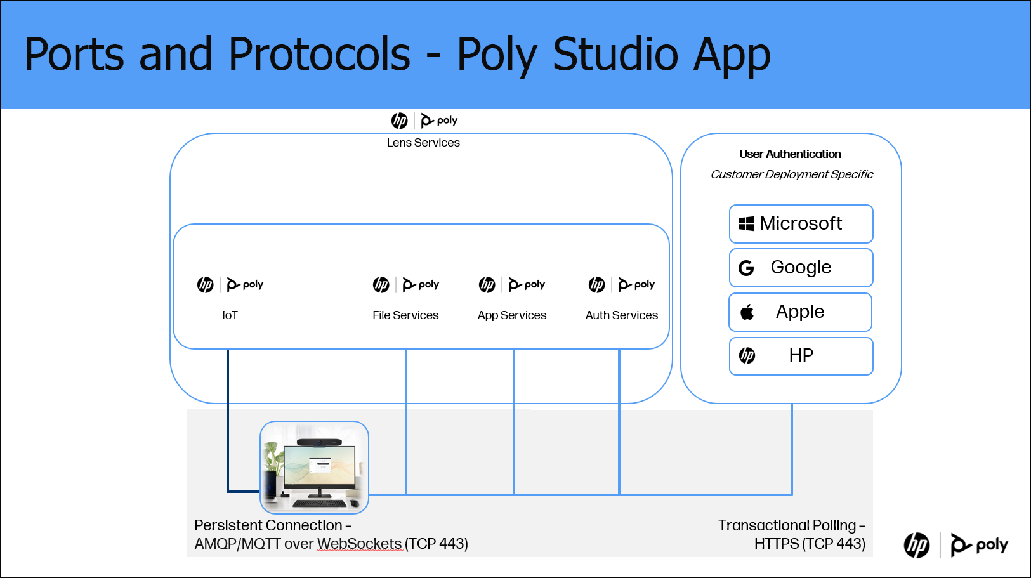
Task: Expand the inner services box
Action: 421,286
